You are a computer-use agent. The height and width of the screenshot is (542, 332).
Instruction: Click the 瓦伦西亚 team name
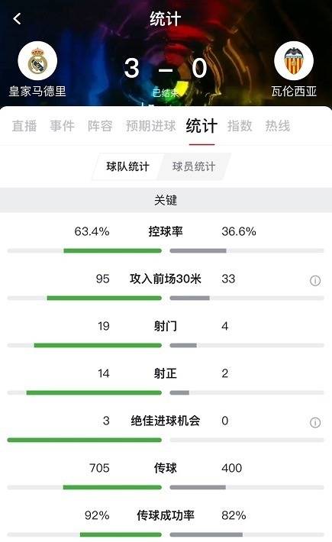294,92
